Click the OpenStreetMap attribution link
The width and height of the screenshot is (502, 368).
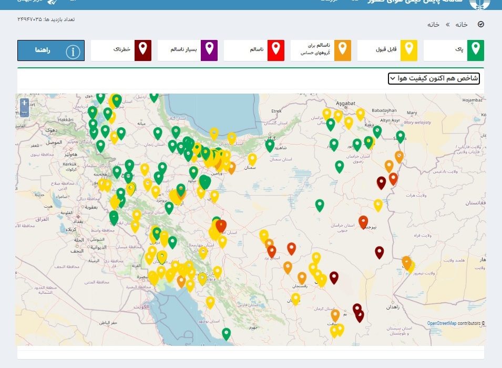tap(442, 323)
